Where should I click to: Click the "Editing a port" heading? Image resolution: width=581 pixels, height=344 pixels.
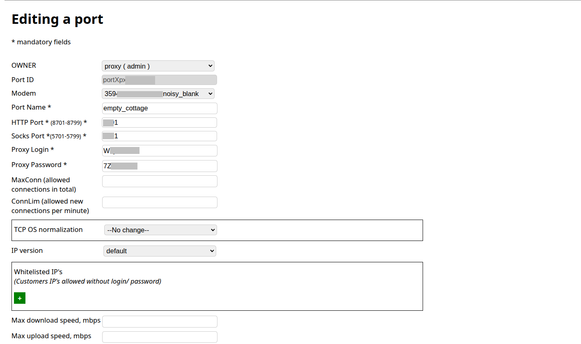(57, 19)
